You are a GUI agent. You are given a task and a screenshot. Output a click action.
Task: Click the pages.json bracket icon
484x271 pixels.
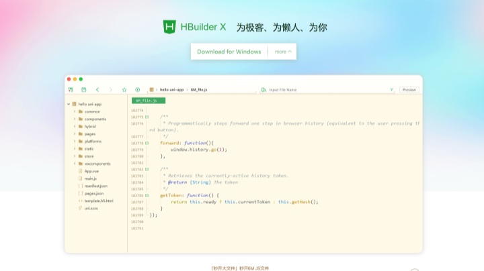click(81, 193)
